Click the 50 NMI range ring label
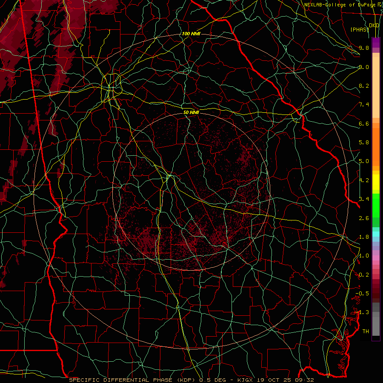 191,112
